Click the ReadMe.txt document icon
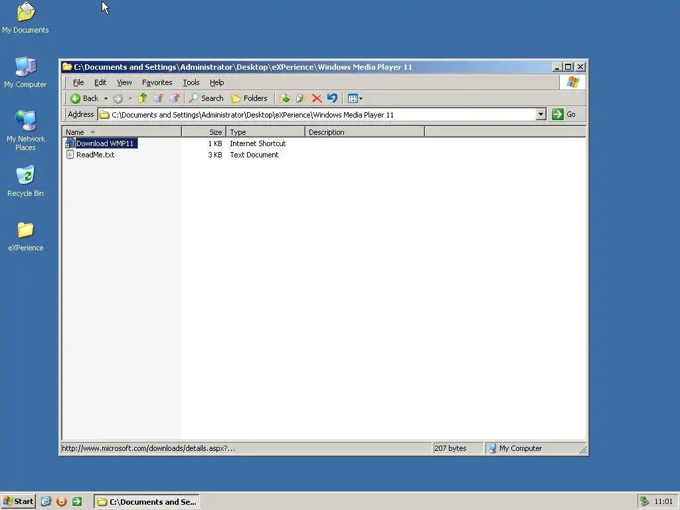680x510 pixels. tap(70, 155)
